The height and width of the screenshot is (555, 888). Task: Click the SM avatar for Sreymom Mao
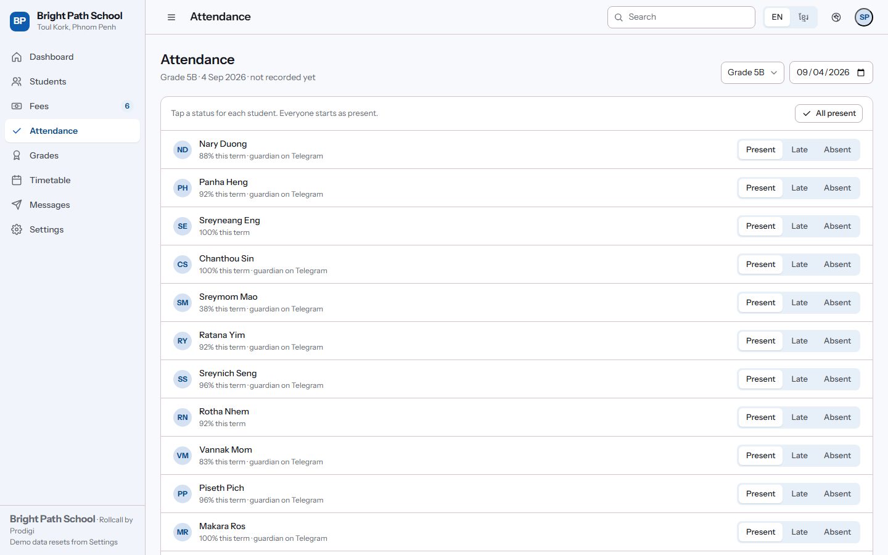point(183,303)
